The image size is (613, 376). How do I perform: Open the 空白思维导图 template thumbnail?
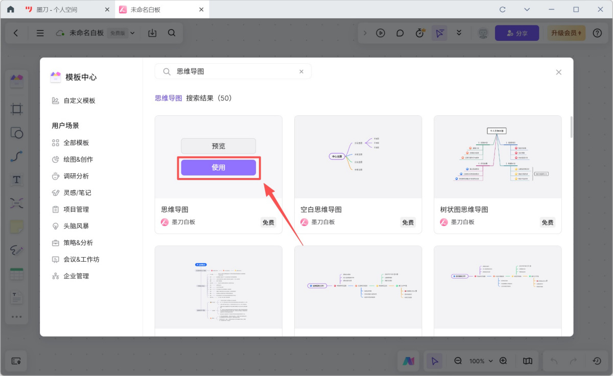click(358, 157)
